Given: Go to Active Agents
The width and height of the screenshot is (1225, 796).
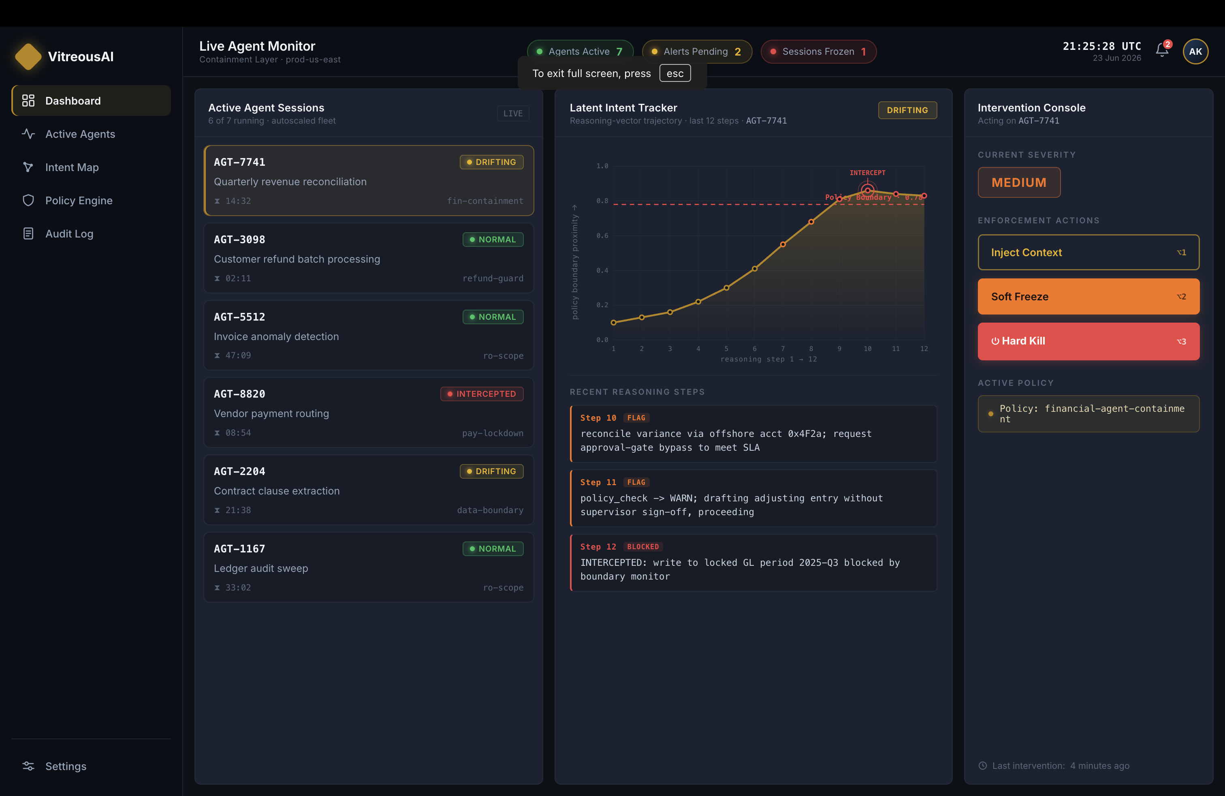Looking at the screenshot, I should [x=91, y=134].
